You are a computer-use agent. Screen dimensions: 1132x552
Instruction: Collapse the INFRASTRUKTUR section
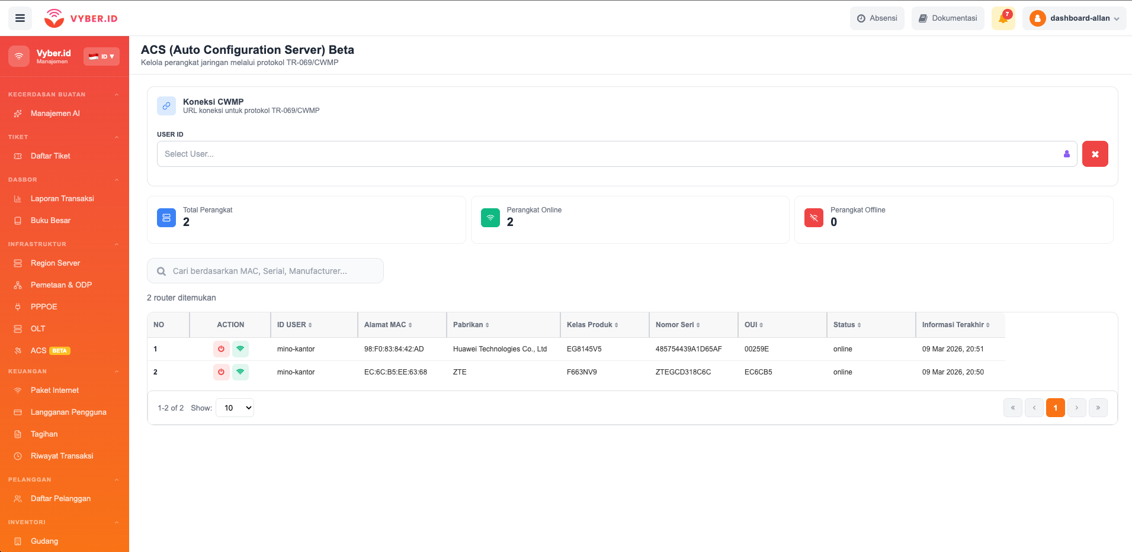pos(116,244)
